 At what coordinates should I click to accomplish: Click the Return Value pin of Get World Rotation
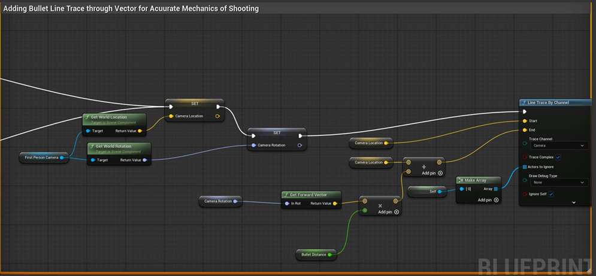pos(145,160)
